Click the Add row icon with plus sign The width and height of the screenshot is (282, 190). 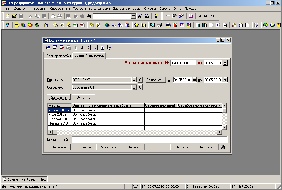(55, 48)
